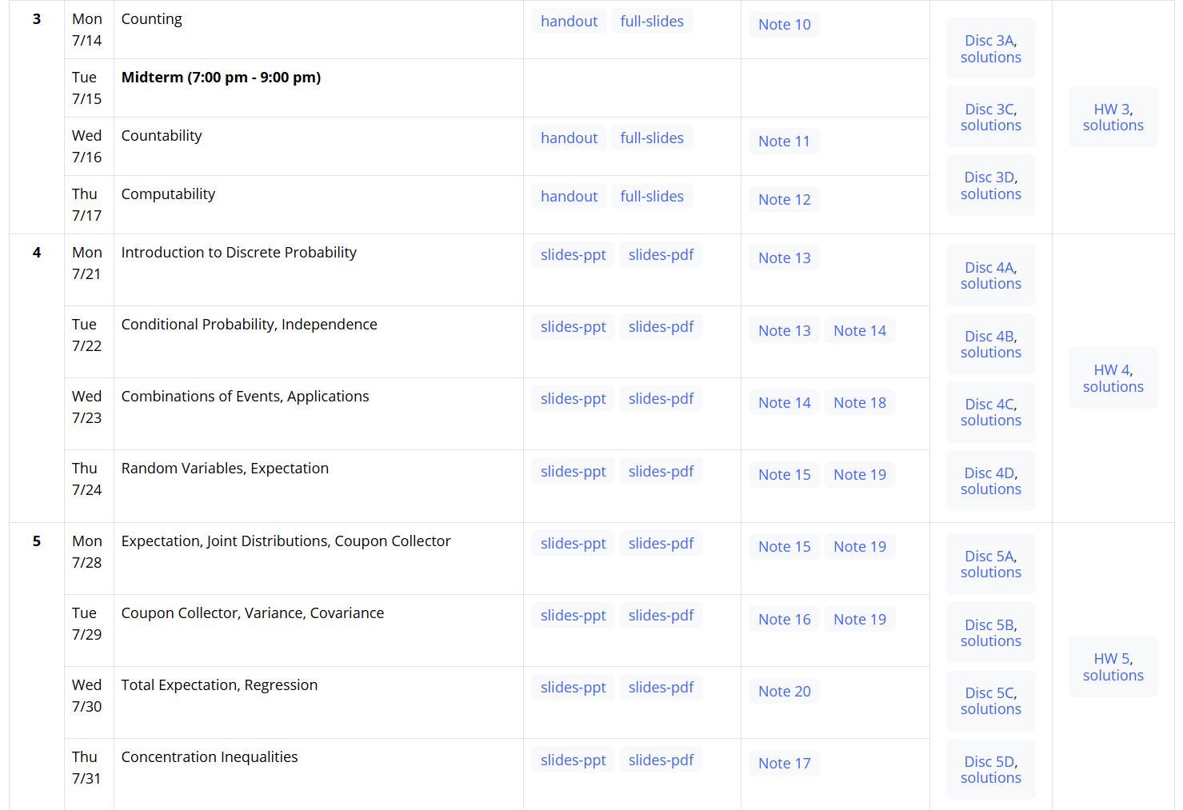
Task: Open the Note 12 link for Computability
Action: (784, 200)
